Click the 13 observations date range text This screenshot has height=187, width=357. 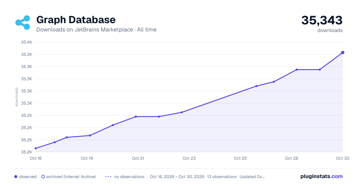(207, 177)
